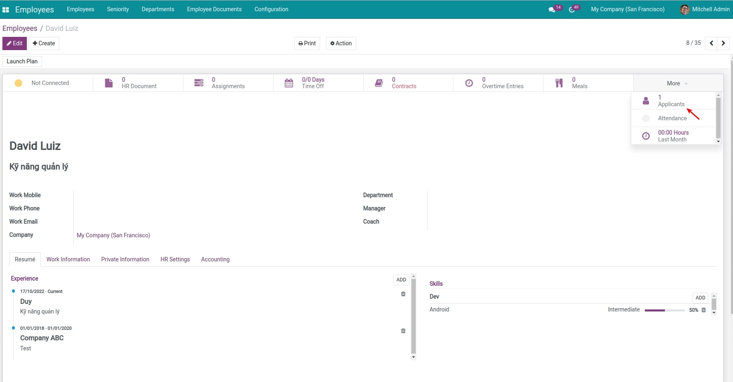This screenshot has width=733, height=382.
Task: Click the Skills panel scrollbar
Action: pyautogui.click(x=714, y=305)
